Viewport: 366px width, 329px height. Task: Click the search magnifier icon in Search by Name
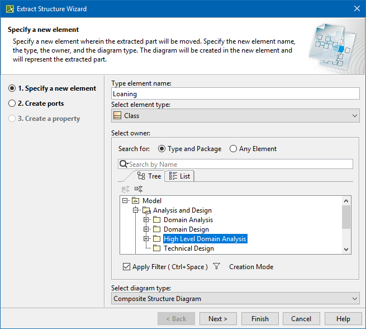click(x=124, y=164)
